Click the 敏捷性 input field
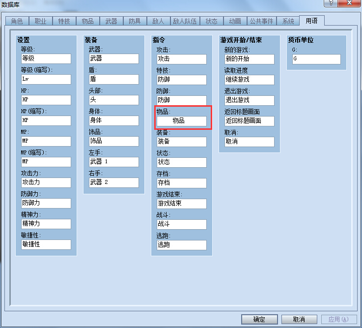 (46, 244)
